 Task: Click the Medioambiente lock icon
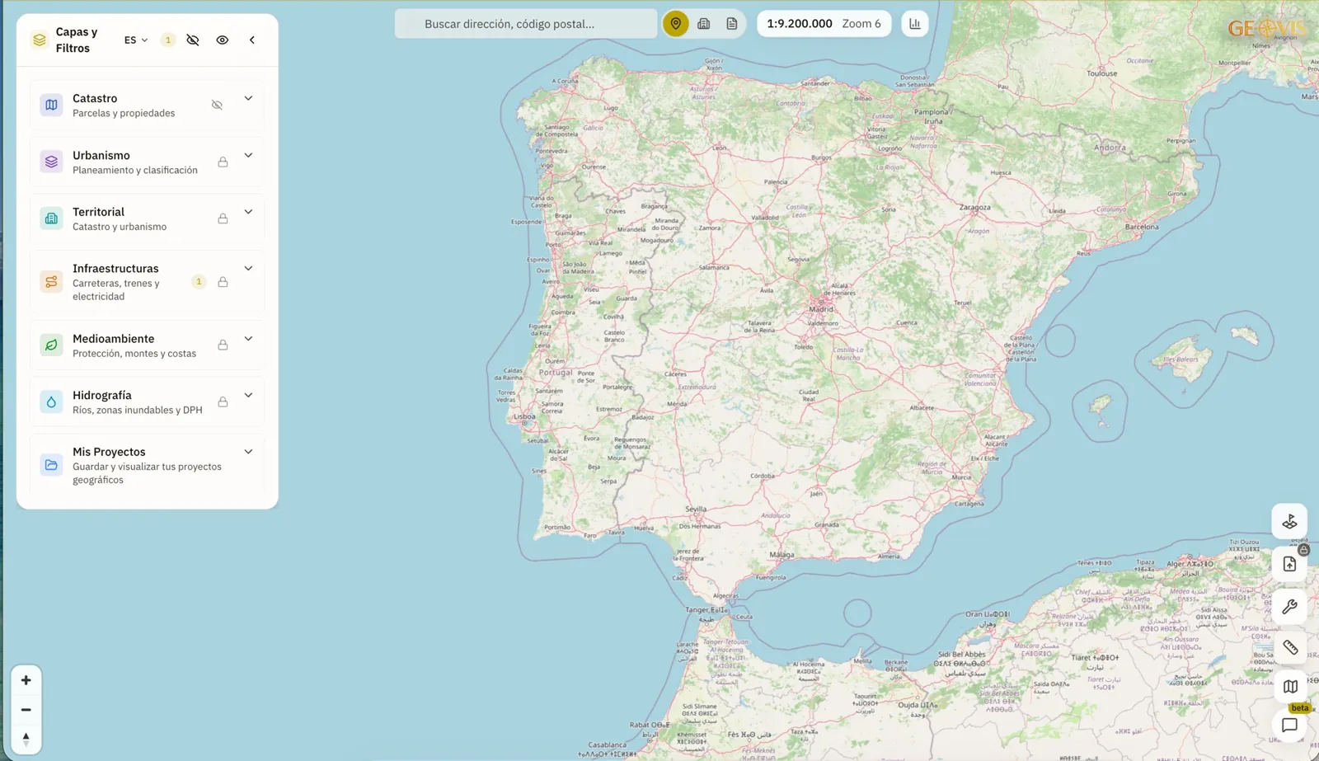coord(223,345)
